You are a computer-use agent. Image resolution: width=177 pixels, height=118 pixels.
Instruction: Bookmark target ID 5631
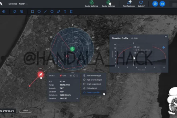click(74, 76)
